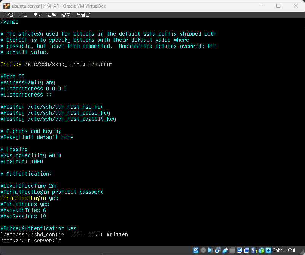Click the '#LogLevel INFO' line
The height and width of the screenshot is (255, 305).
(22, 162)
